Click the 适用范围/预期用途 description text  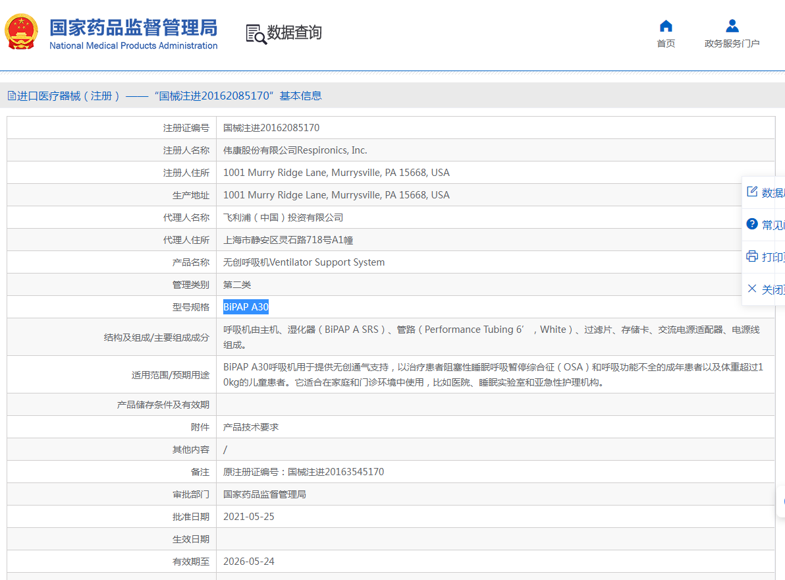493,374
